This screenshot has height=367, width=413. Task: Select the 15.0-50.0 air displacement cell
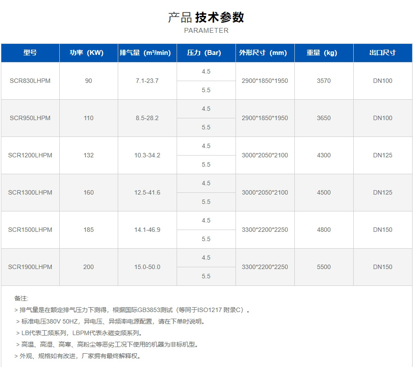click(x=147, y=267)
